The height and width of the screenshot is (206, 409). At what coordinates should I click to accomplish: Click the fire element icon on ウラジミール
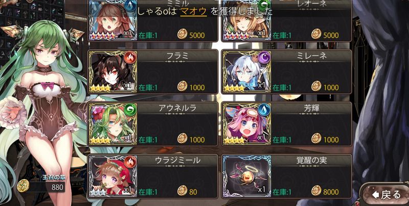pos(130,162)
